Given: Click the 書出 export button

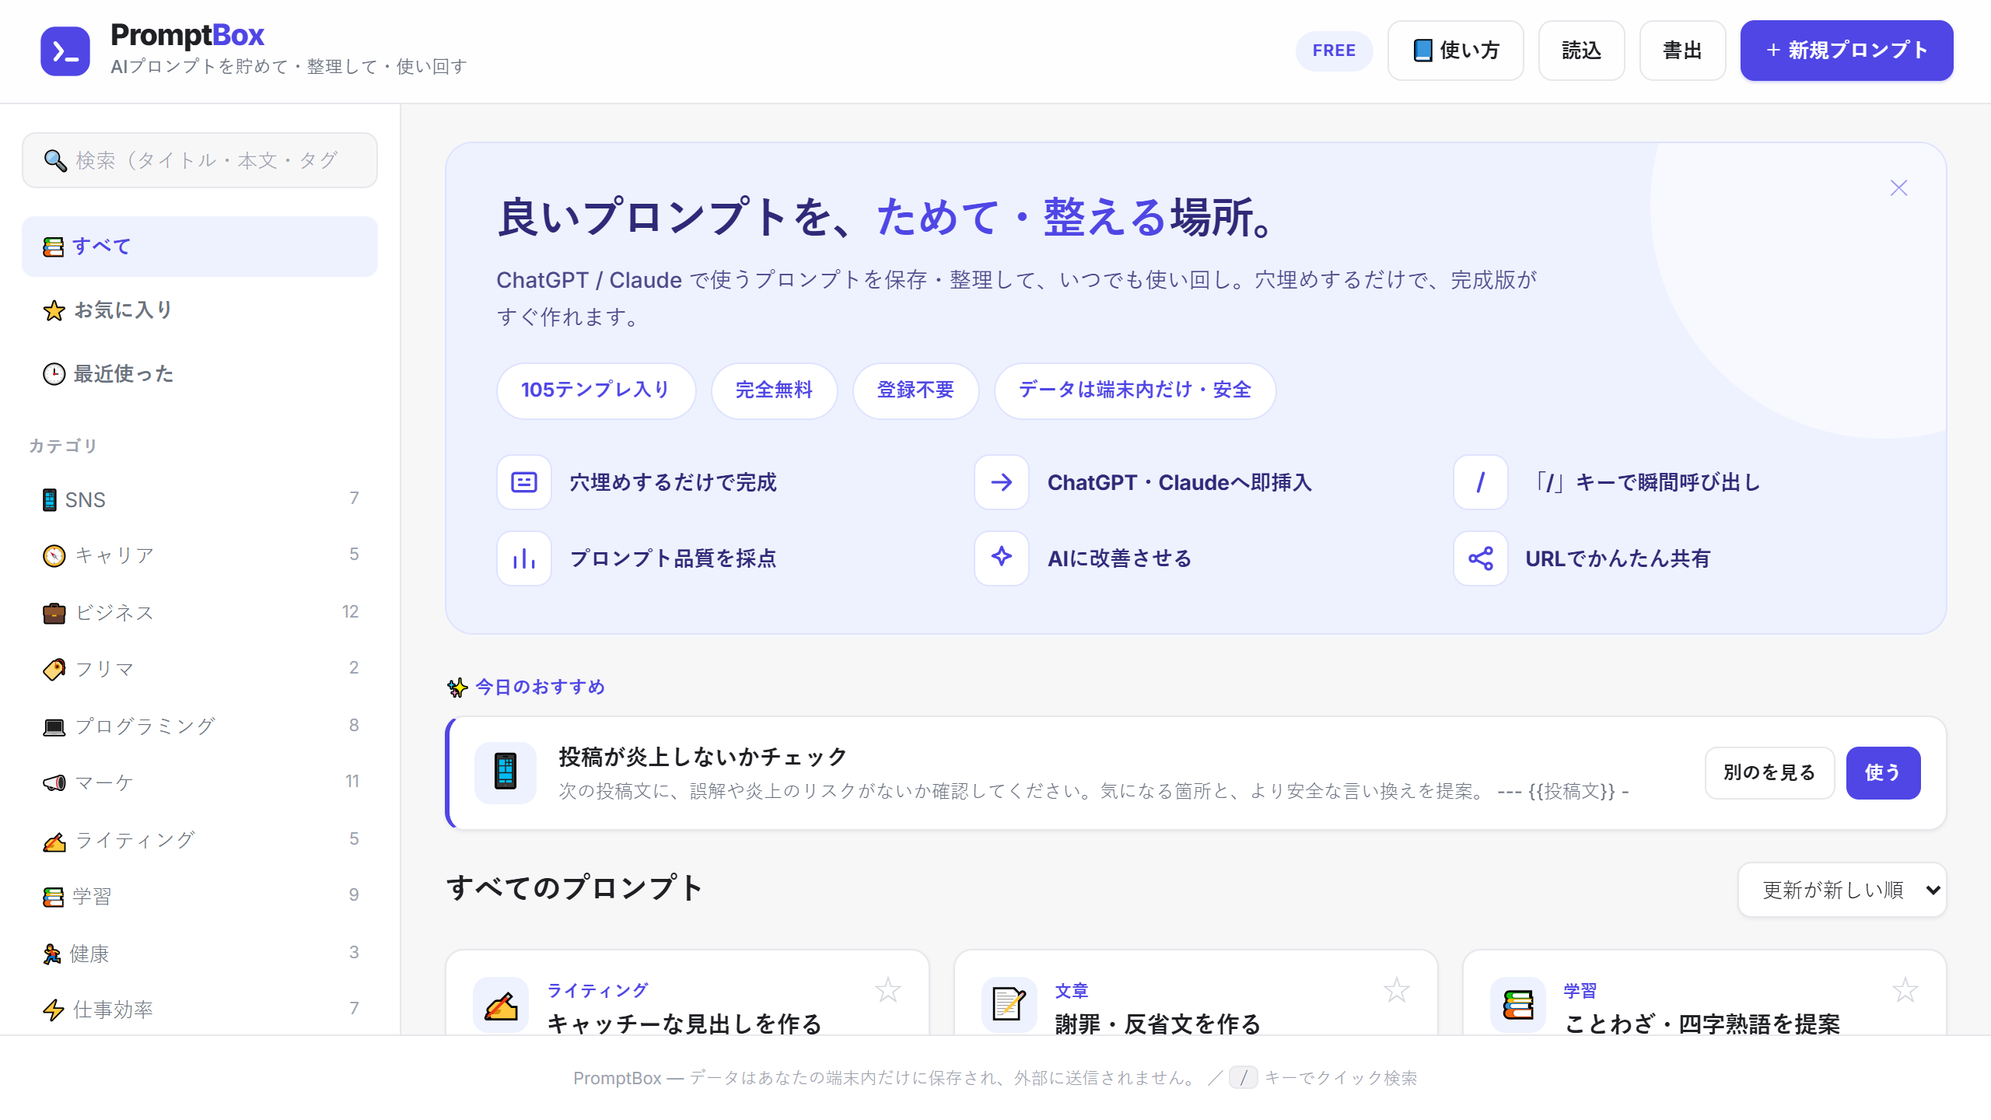Looking at the screenshot, I should tap(1682, 51).
